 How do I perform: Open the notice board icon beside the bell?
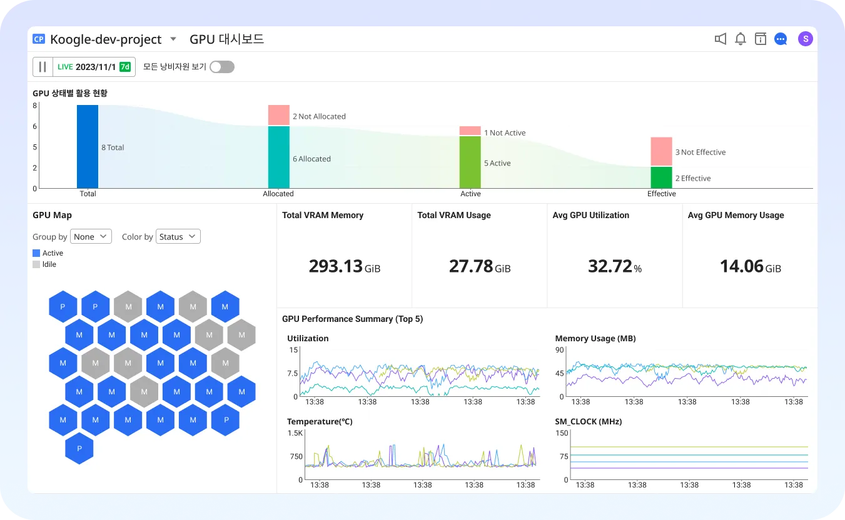coord(761,39)
